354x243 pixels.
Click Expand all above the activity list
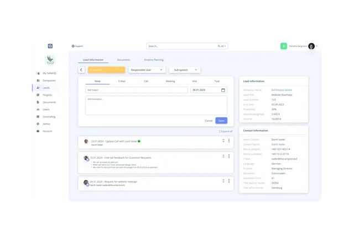coord(226,131)
